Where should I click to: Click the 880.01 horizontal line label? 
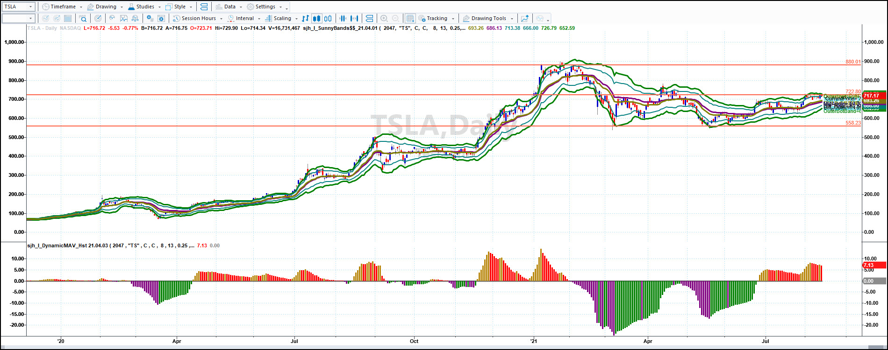[853, 62]
